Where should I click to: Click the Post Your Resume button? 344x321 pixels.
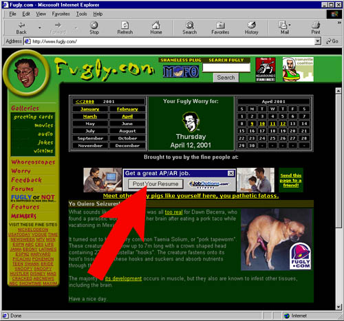pyautogui.click(x=155, y=184)
